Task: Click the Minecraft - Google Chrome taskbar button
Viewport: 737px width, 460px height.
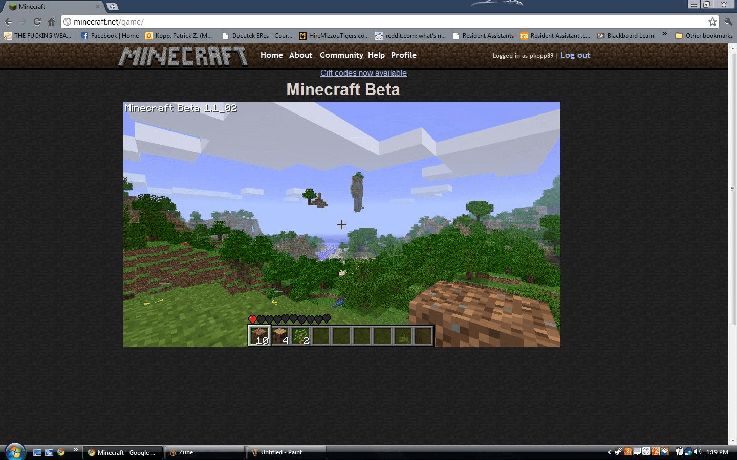Action: click(123, 452)
